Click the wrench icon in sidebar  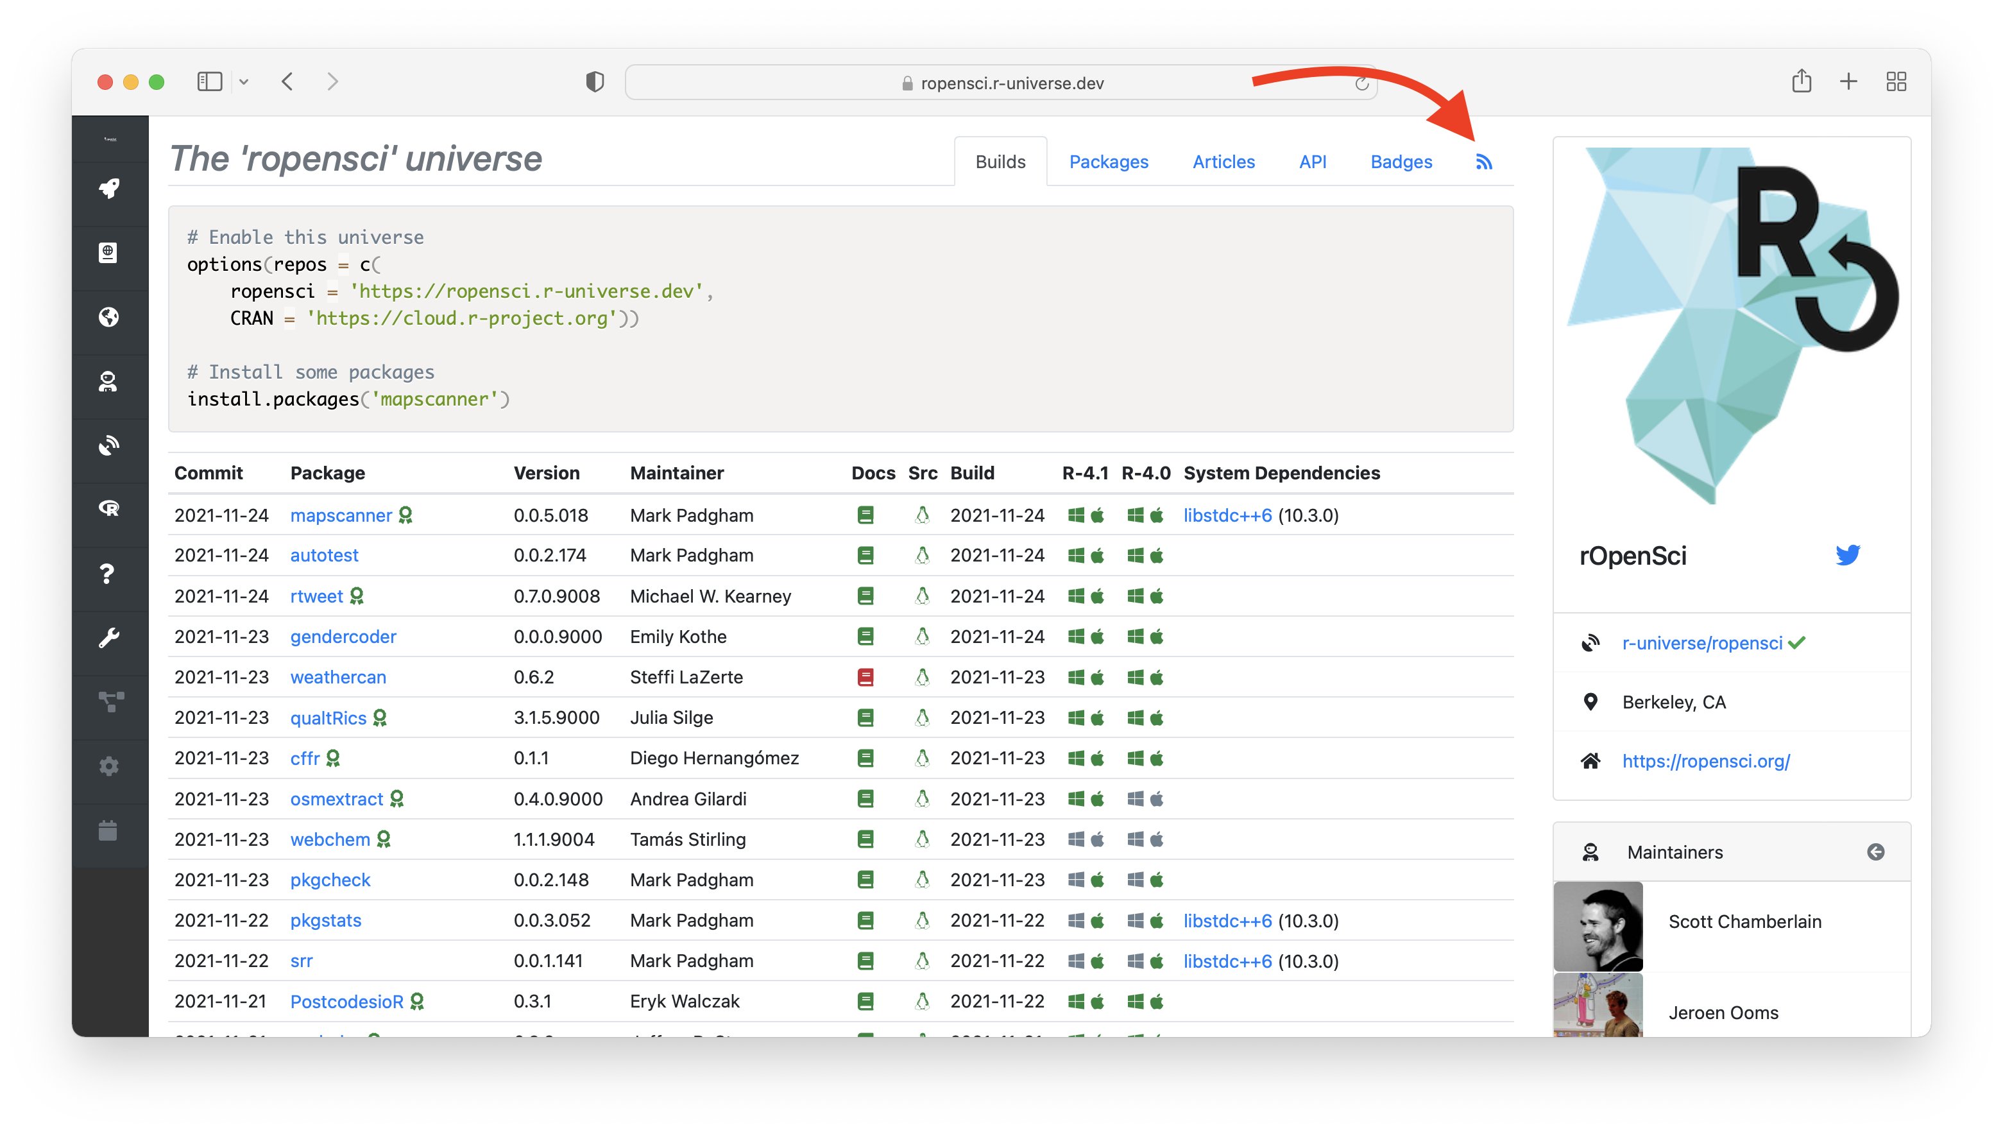pyautogui.click(x=109, y=638)
